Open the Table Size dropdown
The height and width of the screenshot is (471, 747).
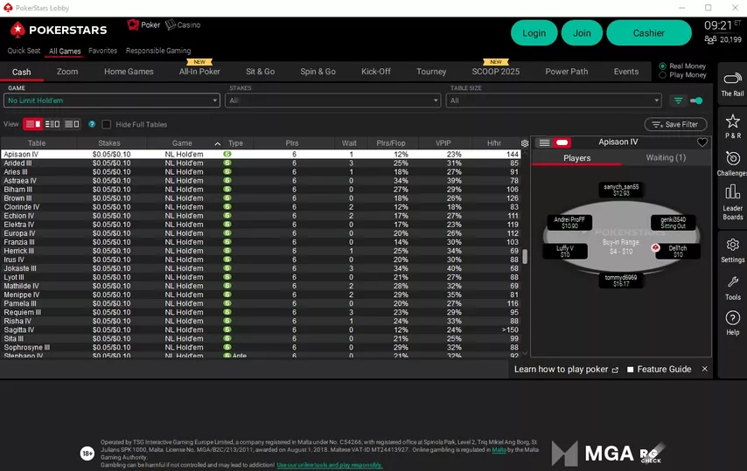click(x=554, y=100)
